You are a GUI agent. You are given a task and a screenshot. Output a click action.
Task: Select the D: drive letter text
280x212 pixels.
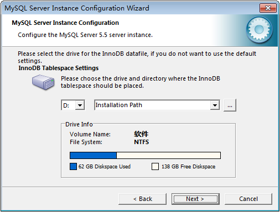click(x=66, y=105)
